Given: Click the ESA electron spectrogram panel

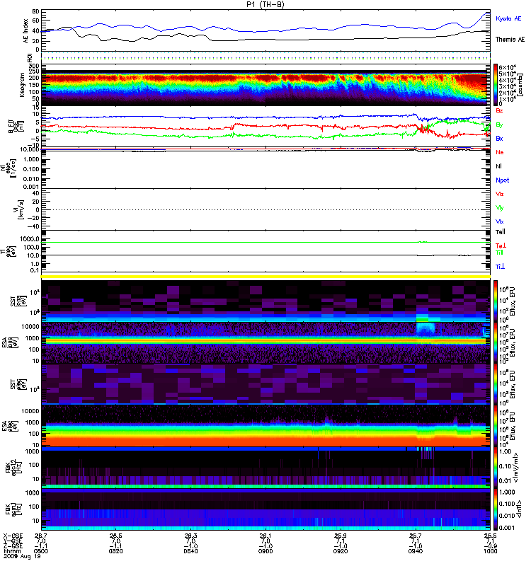Looking at the screenshot, I should pyautogui.click(x=265, y=426).
